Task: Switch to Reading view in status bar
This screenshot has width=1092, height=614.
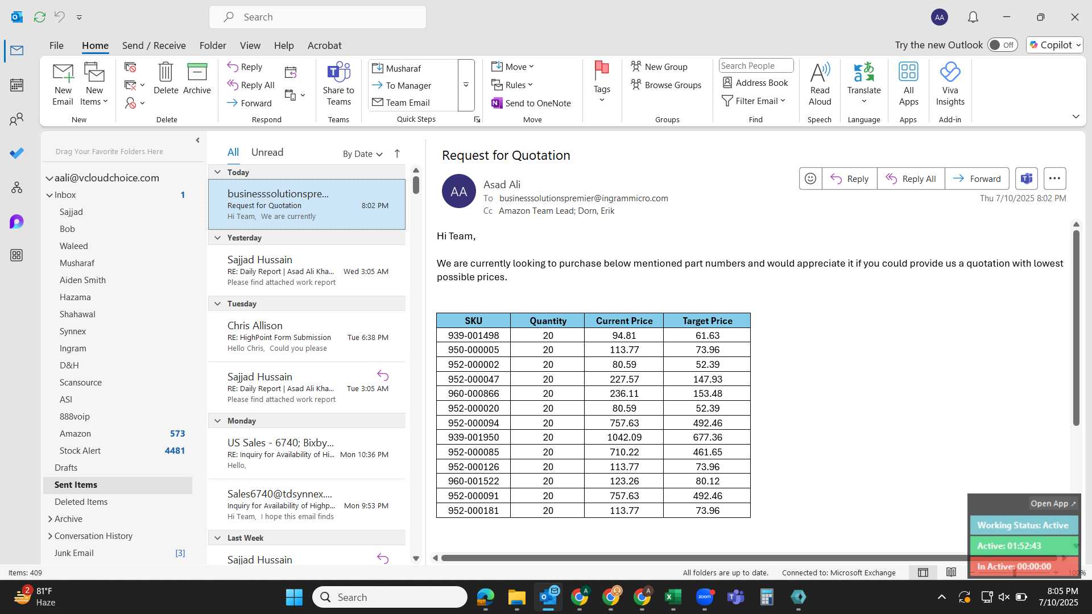Action: point(951,572)
